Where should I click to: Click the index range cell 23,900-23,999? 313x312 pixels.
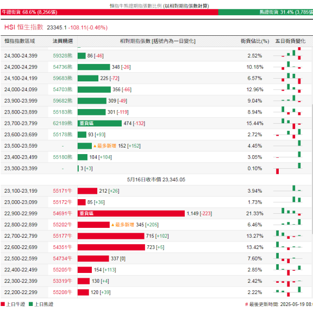tap(21, 101)
